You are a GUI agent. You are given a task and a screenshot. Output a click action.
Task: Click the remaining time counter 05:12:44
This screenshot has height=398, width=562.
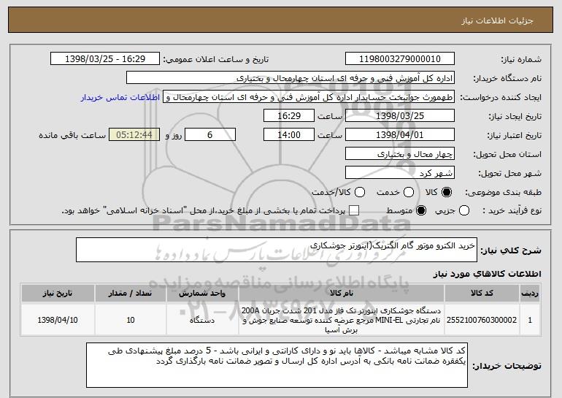[134, 135]
